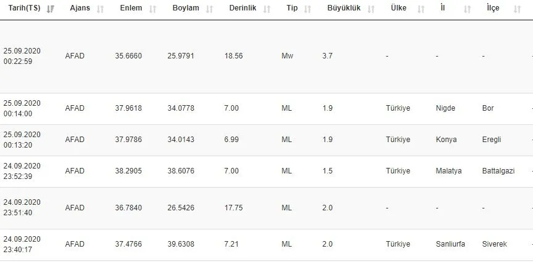Click the sort icon next to Tarih(TS)

point(51,9)
